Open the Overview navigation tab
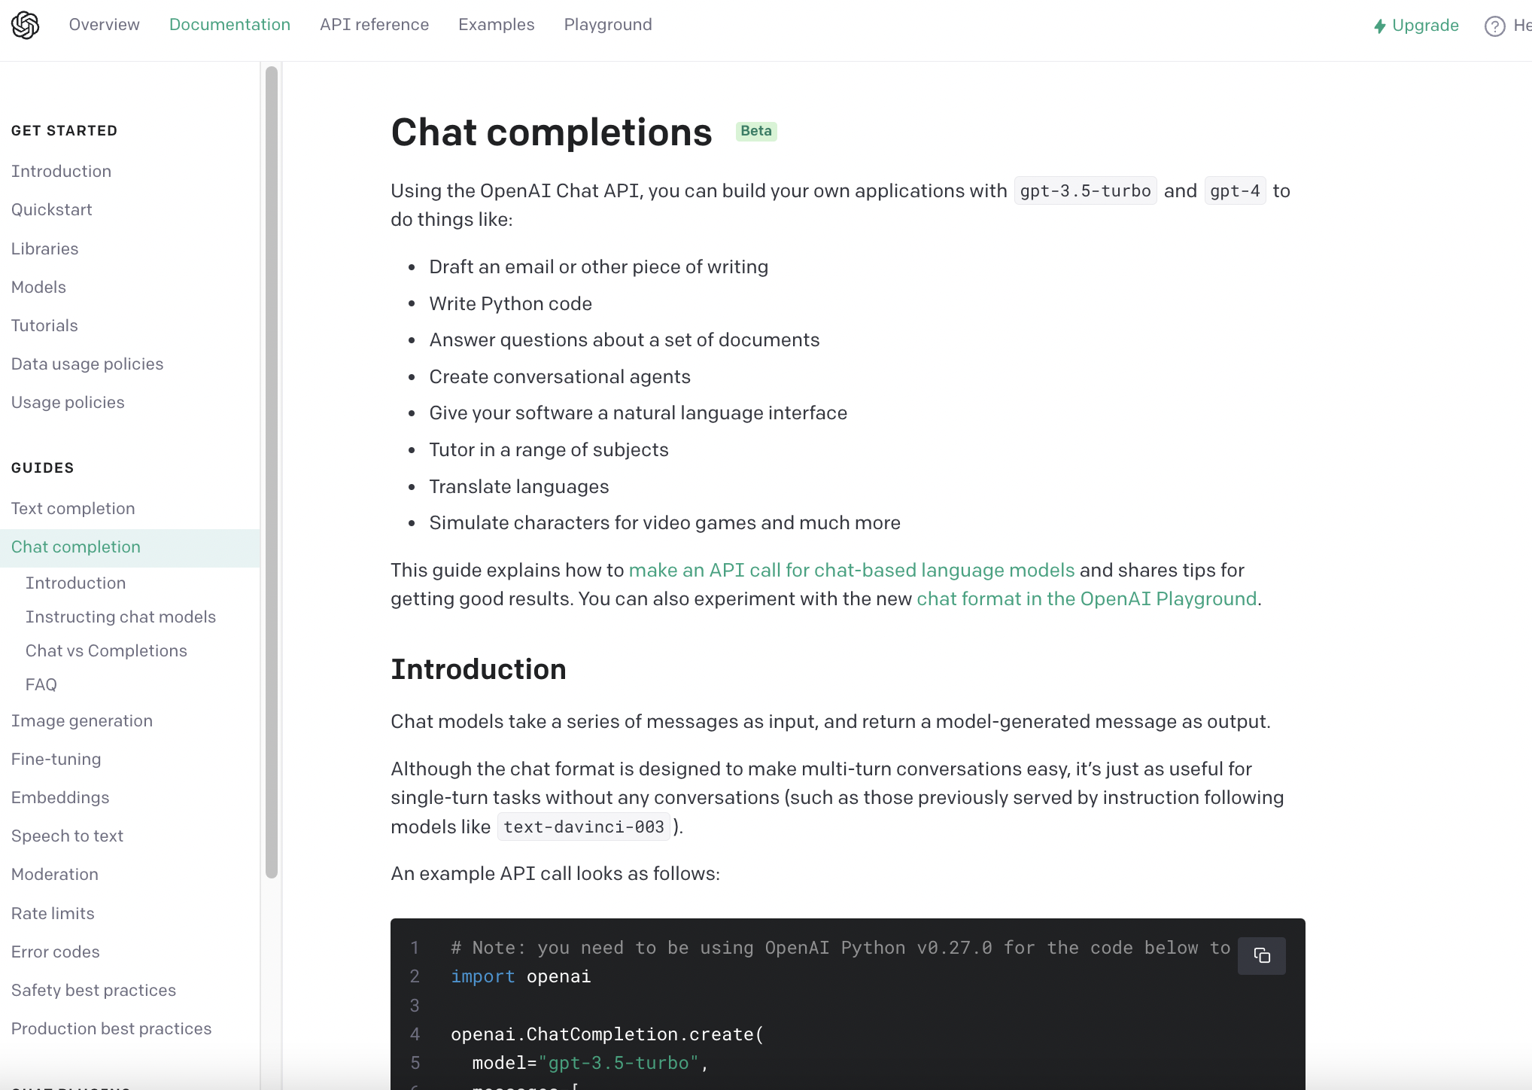Screen dimensions: 1532x1090 pos(105,23)
